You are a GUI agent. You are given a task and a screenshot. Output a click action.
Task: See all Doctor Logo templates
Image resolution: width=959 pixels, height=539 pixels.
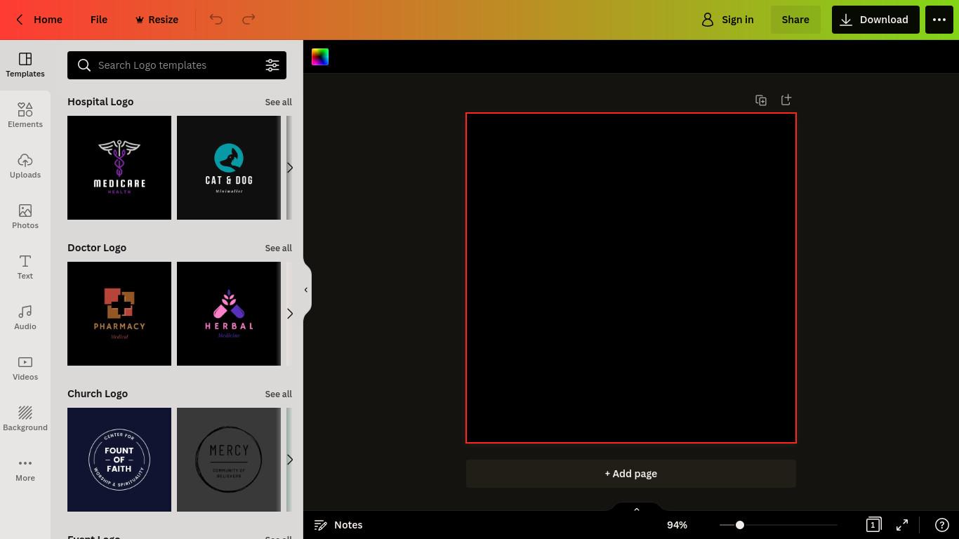[x=278, y=248]
